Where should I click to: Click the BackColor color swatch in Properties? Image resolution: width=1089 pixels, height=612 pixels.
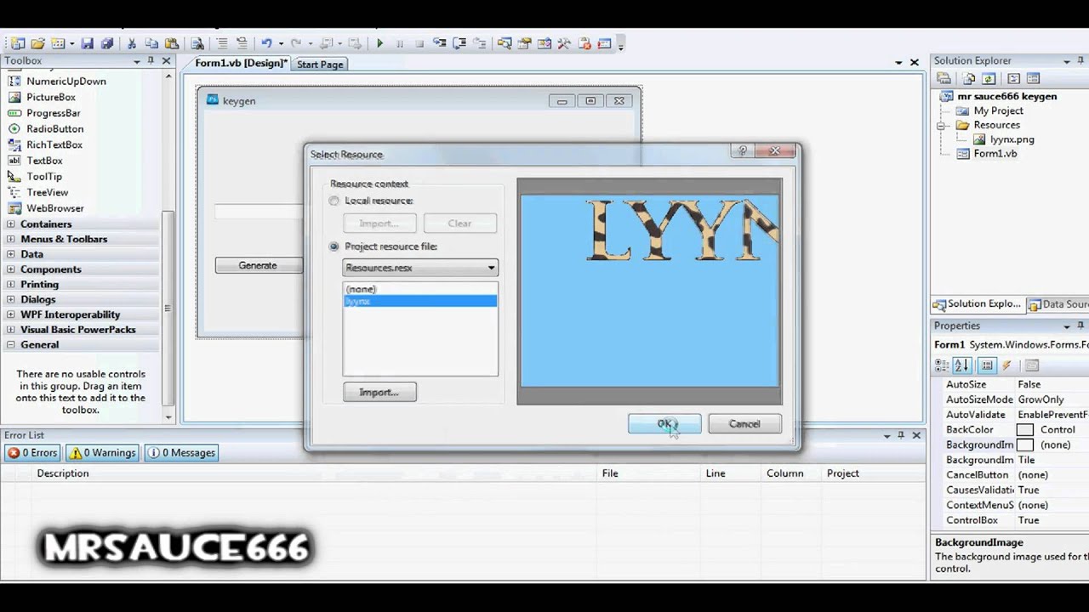pos(1025,430)
